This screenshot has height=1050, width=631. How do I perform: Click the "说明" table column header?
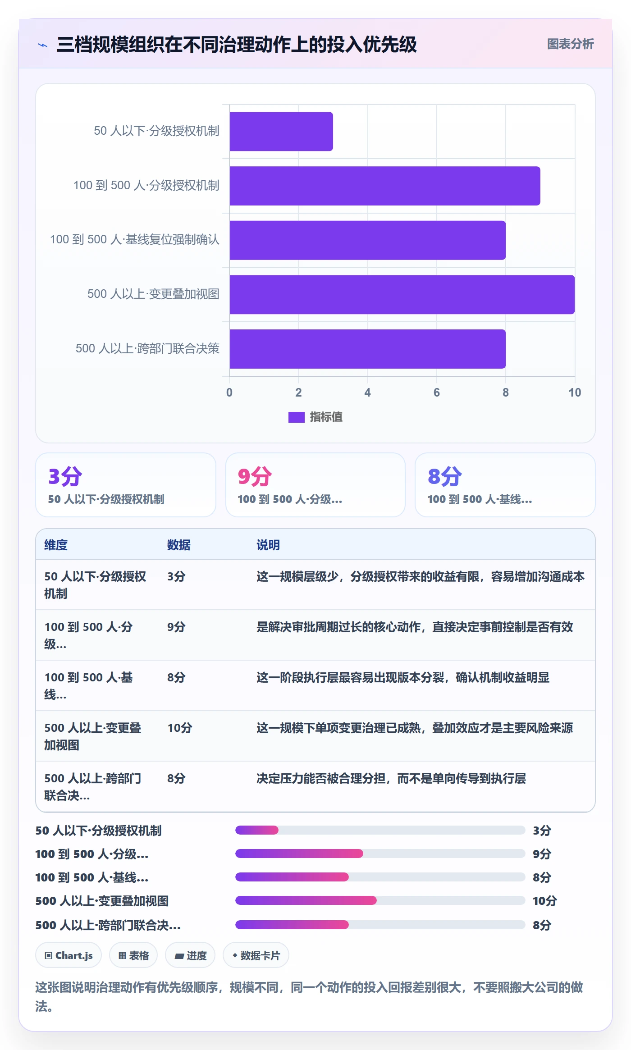point(268,545)
